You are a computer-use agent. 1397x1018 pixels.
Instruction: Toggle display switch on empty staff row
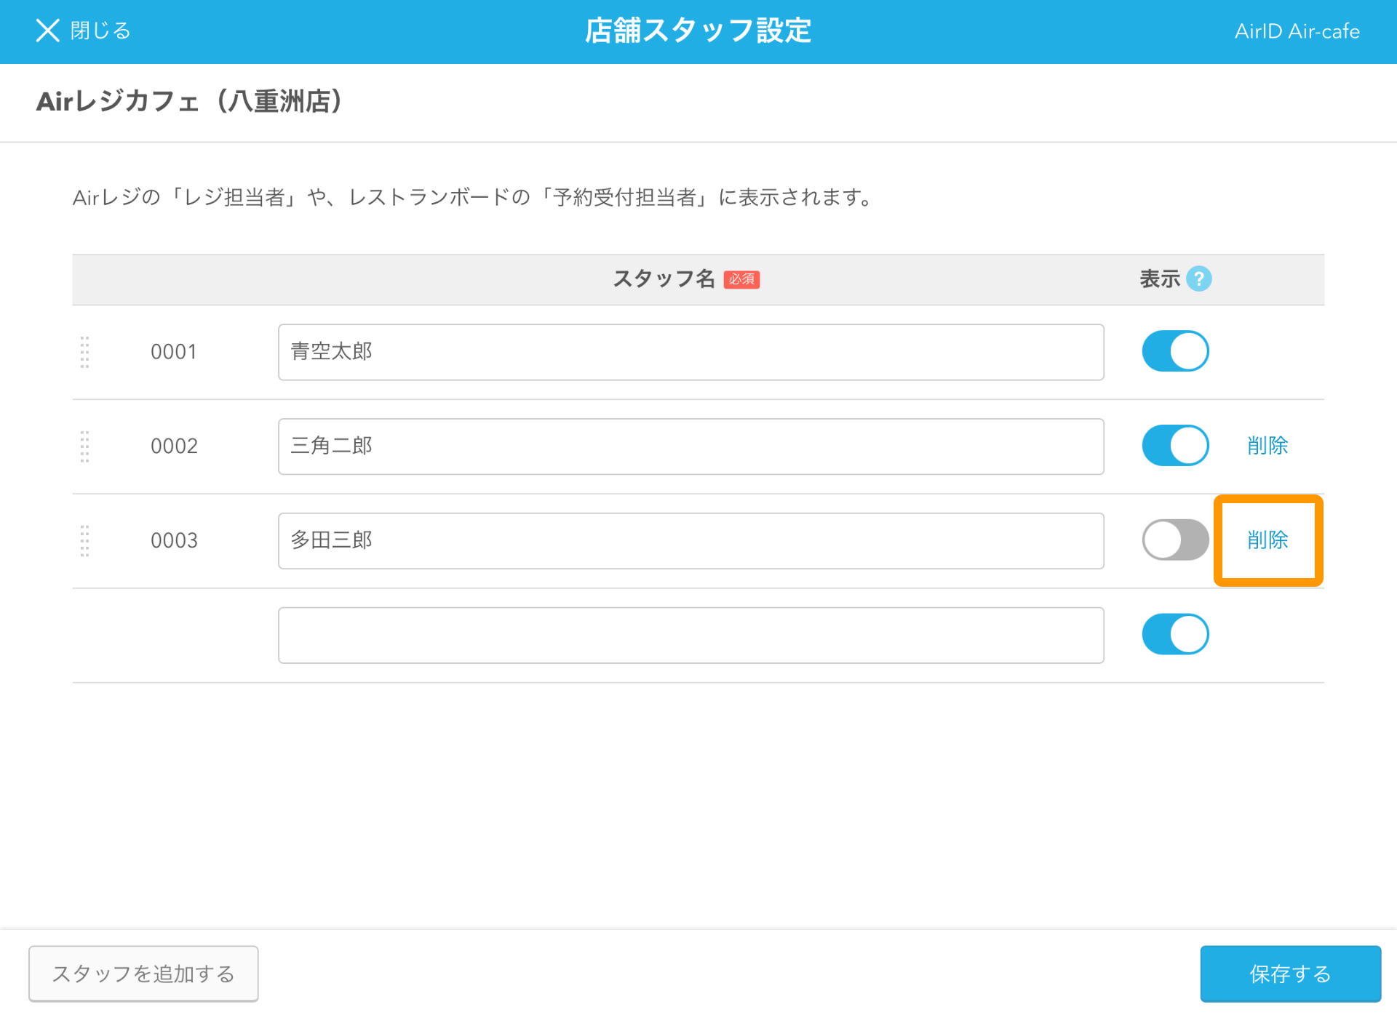pos(1175,635)
